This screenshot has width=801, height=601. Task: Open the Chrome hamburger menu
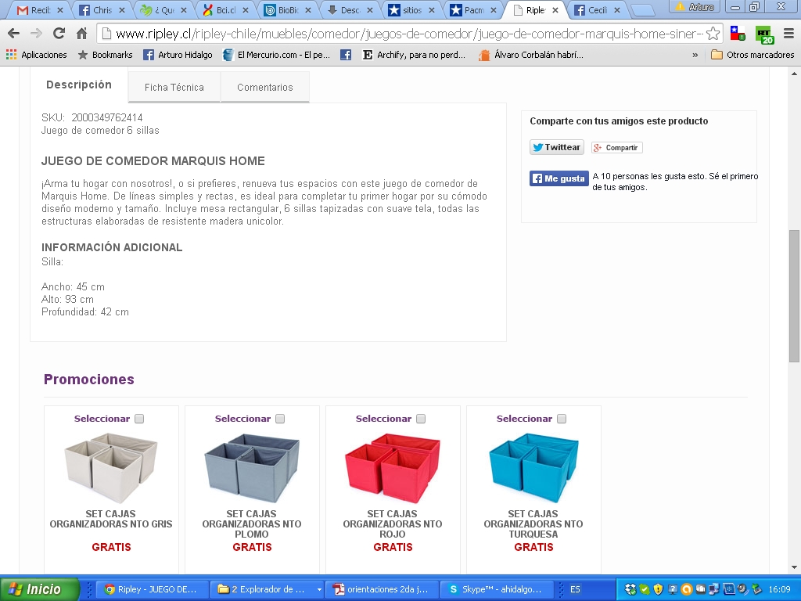pos(788,34)
